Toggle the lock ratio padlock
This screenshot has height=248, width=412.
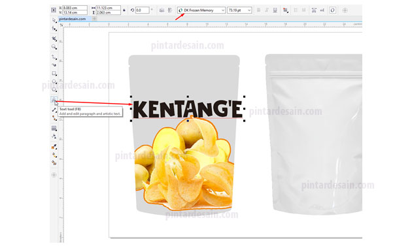[x=124, y=10]
